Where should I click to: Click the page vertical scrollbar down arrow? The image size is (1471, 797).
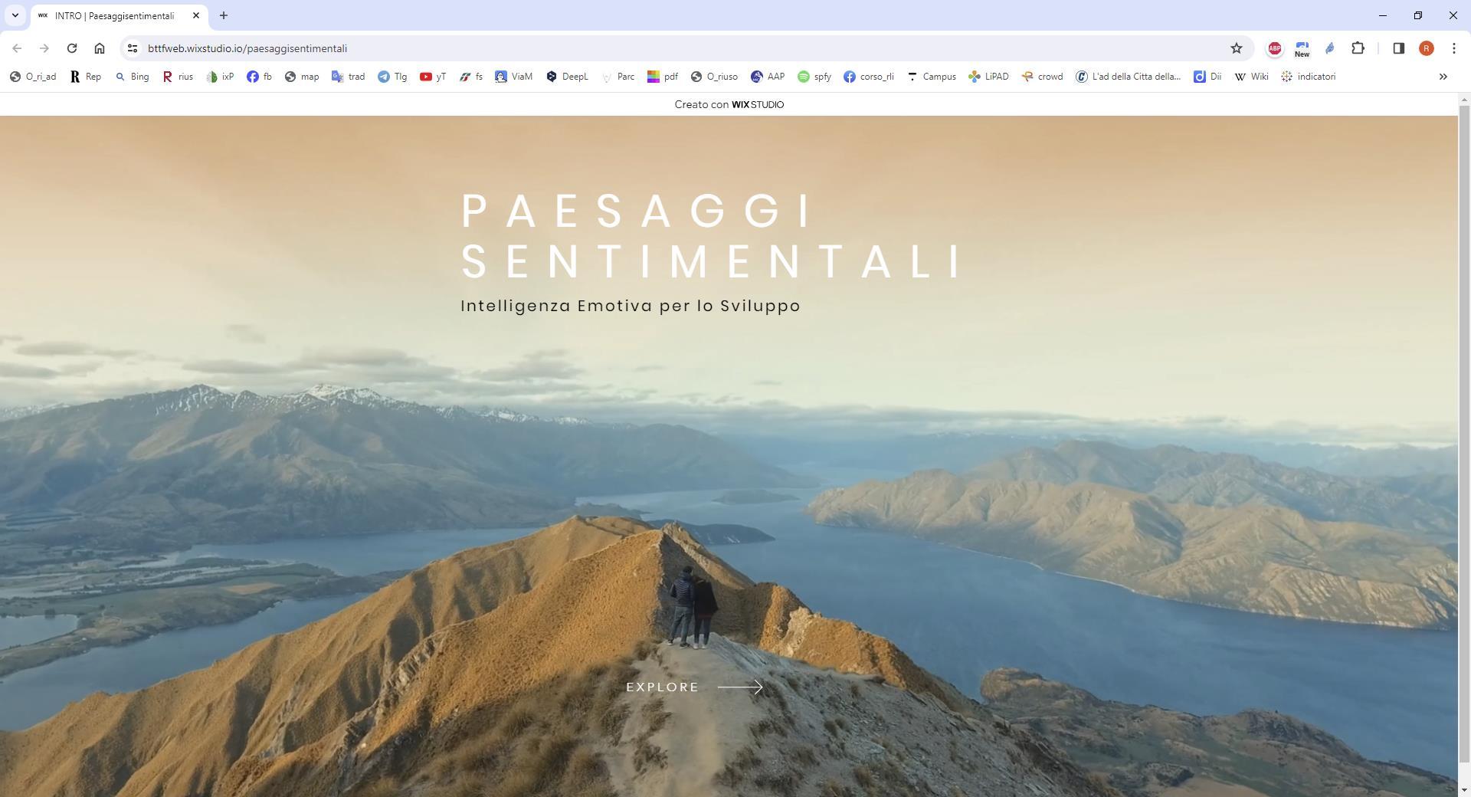(x=1464, y=789)
